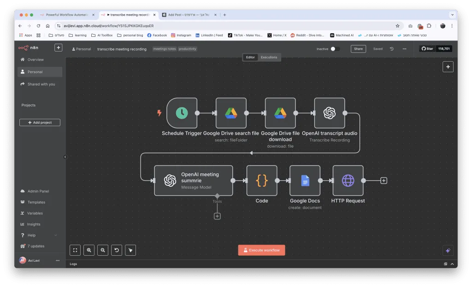Open the OpenAI meeting summrie node

(x=194, y=180)
